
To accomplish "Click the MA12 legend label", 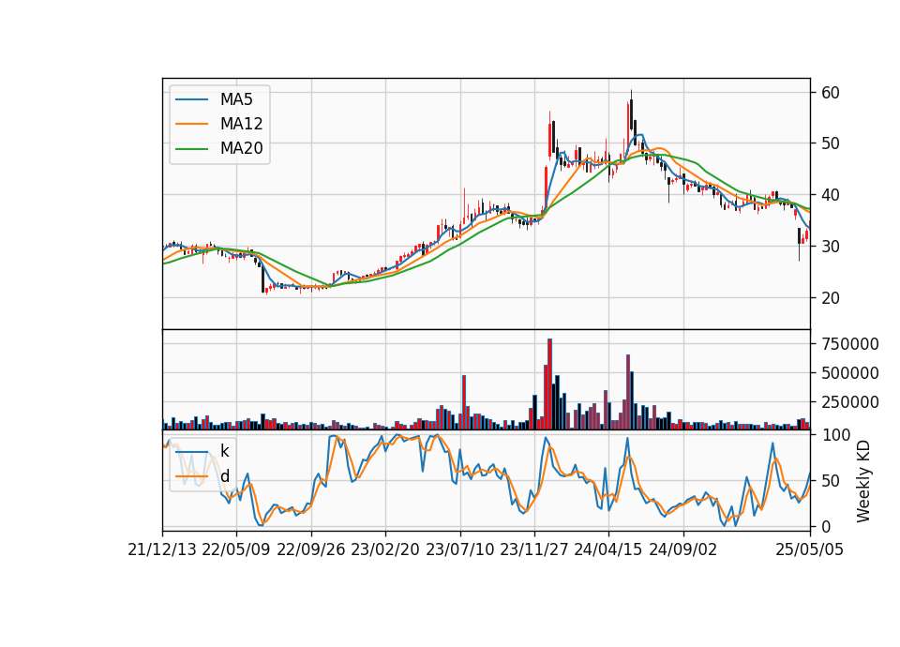I will pyautogui.click(x=241, y=124).
